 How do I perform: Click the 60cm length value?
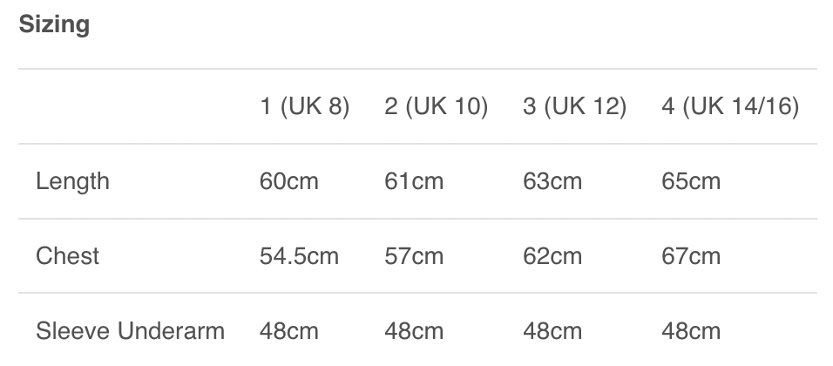[288, 181]
